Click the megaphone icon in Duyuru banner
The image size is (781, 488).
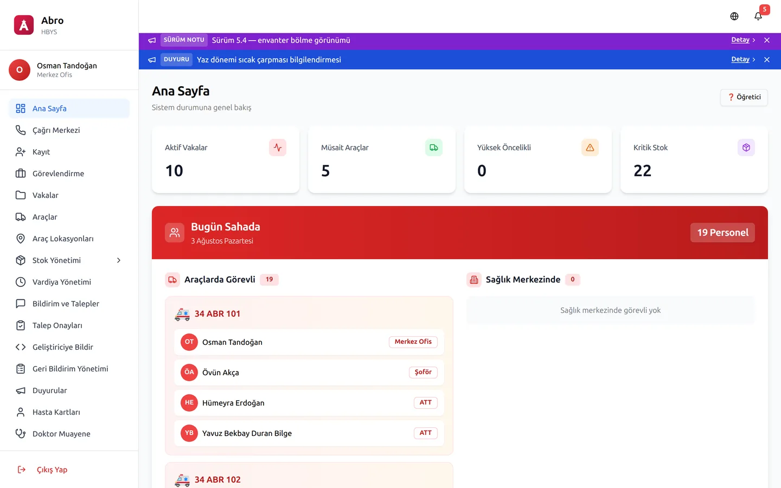point(152,60)
